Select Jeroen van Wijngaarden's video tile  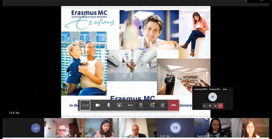(63, 128)
